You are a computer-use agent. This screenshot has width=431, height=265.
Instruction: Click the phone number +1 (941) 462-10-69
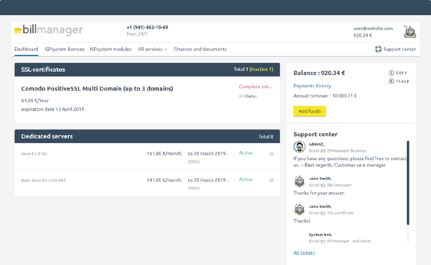pos(147,27)
